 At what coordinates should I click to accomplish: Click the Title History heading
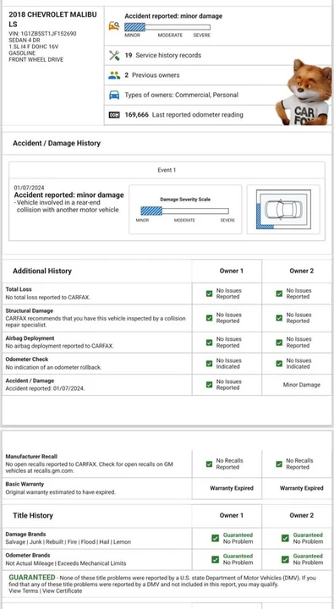33,515
